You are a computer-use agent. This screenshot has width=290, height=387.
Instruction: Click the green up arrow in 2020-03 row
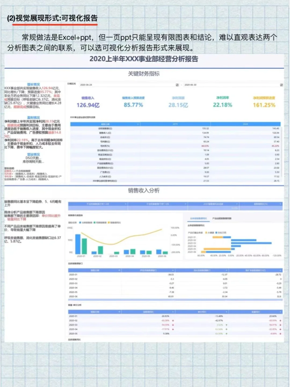(x=227, y=325)
